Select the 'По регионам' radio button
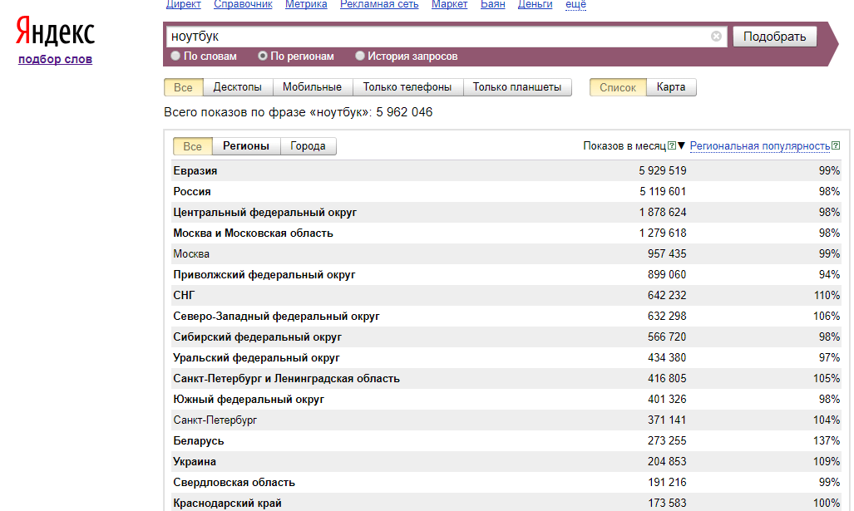This screenshot has height=511, width=854. pyautogui.click(x=263, y=56)
